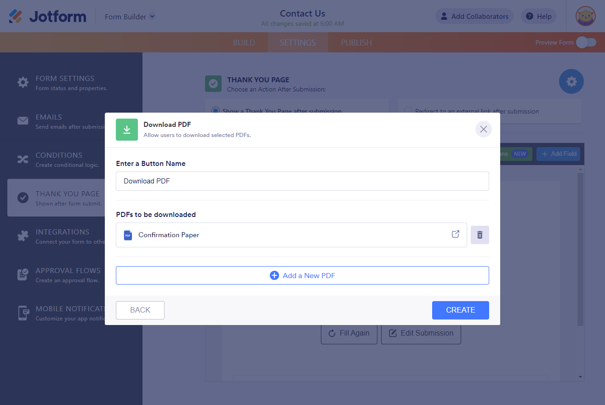Delete the Confirmation Paper PDF with trash icon
Viewport: 605px width, 405px height.
(x=479, y=235)
